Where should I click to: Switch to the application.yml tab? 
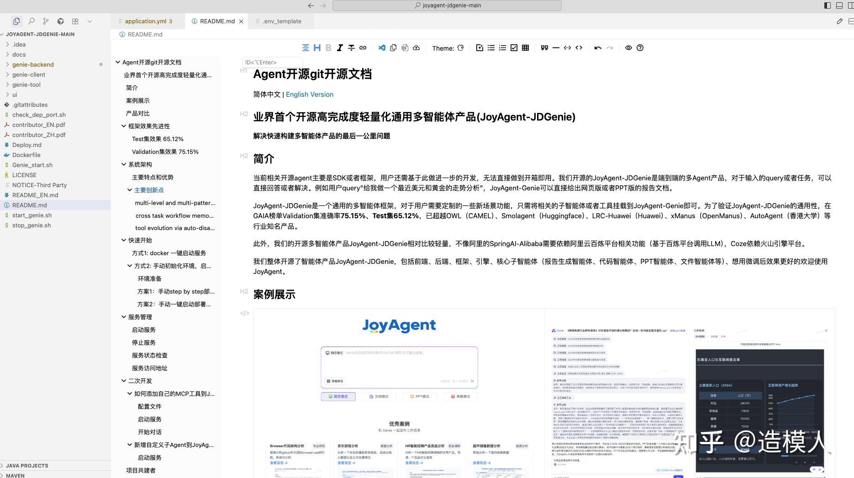[145, 21]
